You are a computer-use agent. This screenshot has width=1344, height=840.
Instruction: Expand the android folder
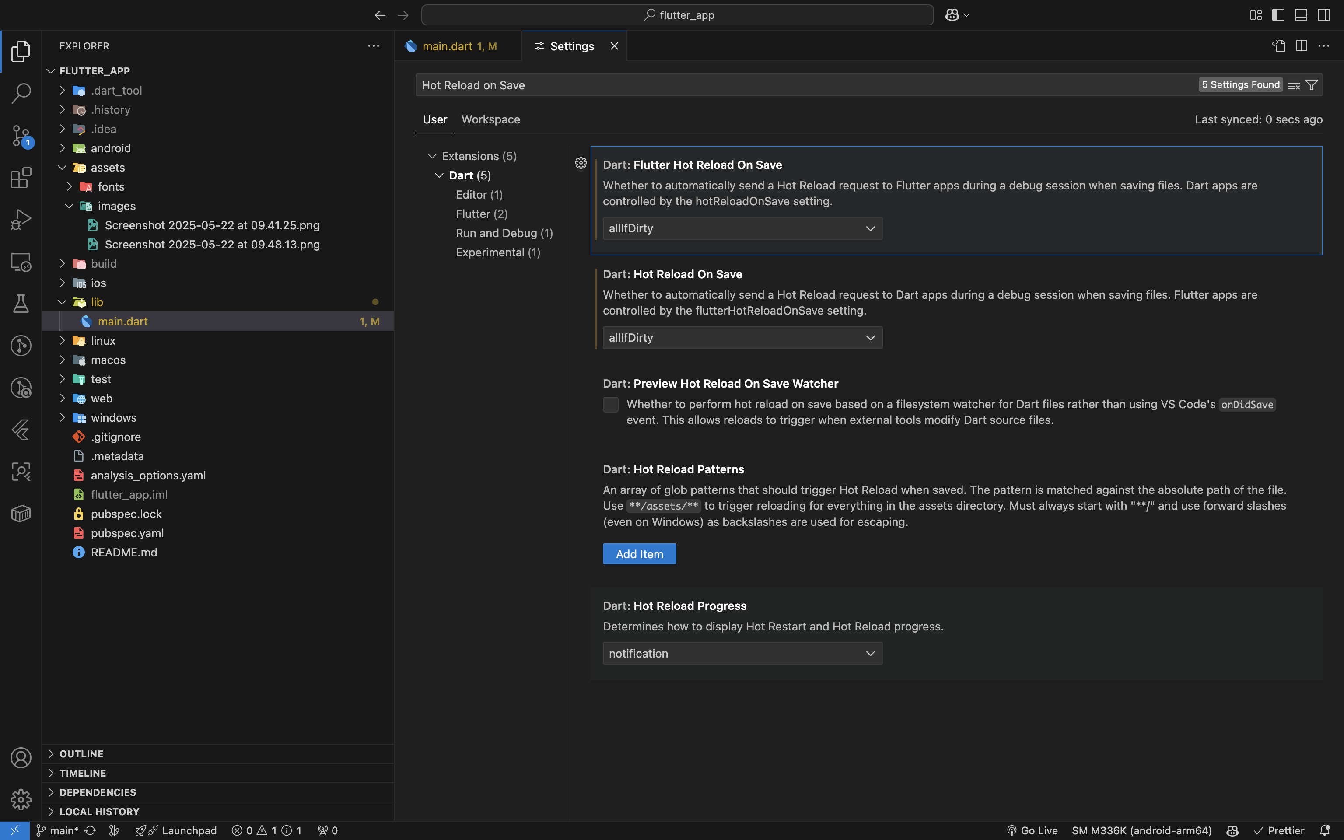(218, 148)
